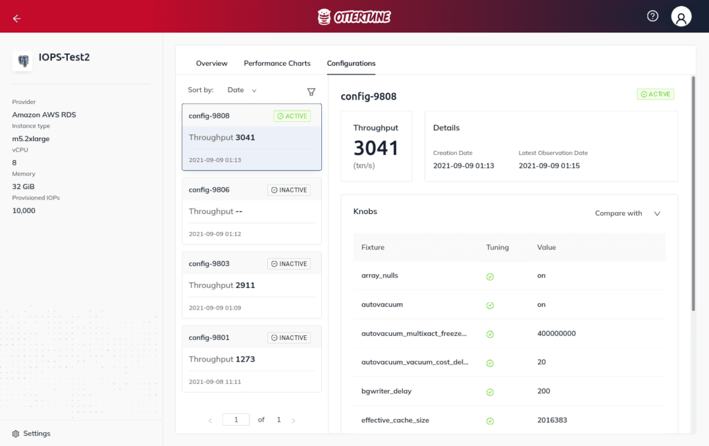This screenshot has height=446, width=709.
Task: Go to the next page arrow
Action: (x=294, y=420)
